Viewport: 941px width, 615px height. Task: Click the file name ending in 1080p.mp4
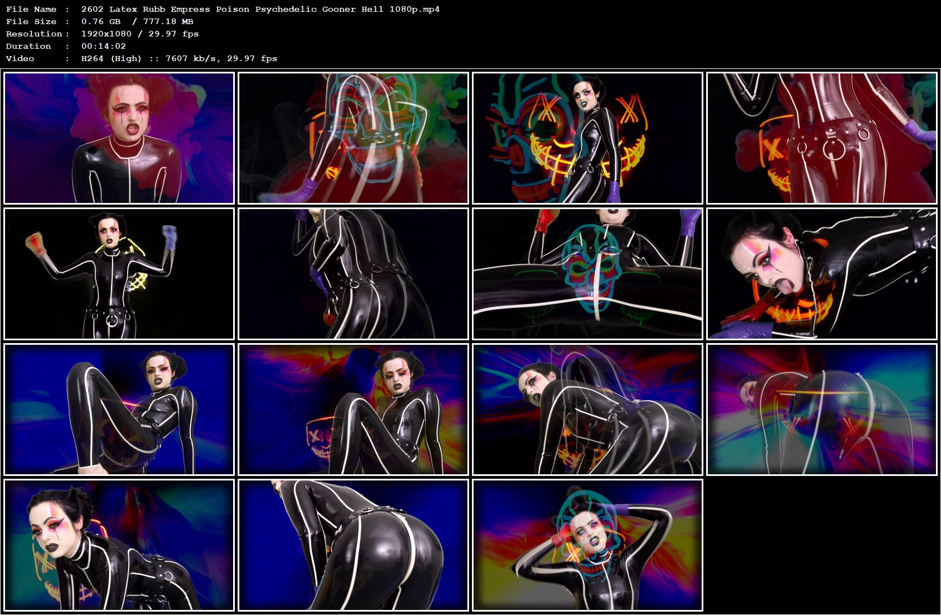coord(261,9)
